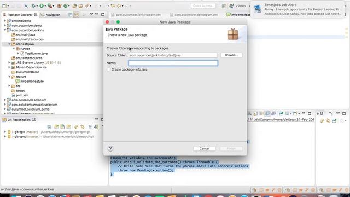Click Clone a Git repository icon
Image resolution: width=350 pixels, height=197 pixels.
click(62, 127)
